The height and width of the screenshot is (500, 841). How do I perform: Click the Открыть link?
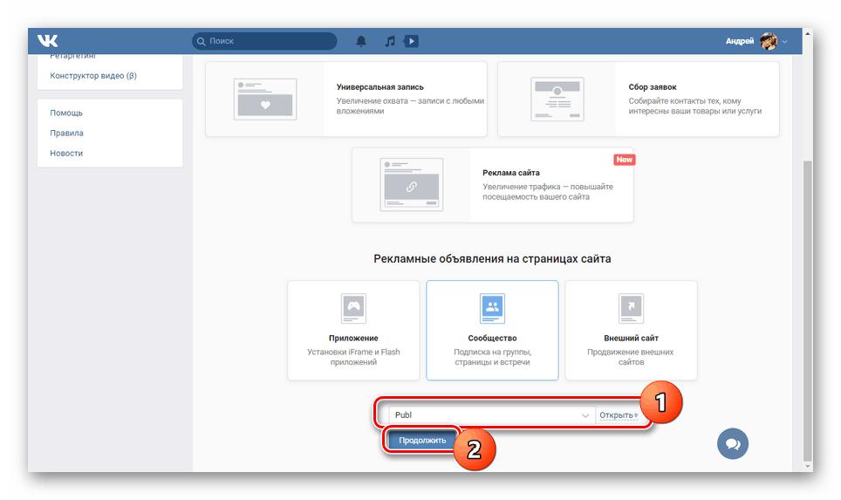tap(618, 415)
